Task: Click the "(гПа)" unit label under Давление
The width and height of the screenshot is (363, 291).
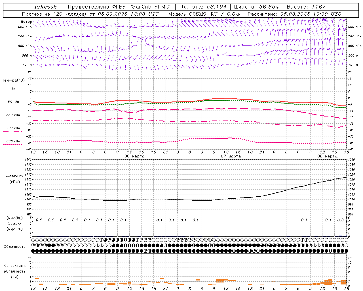Action: tap(15, 182)
